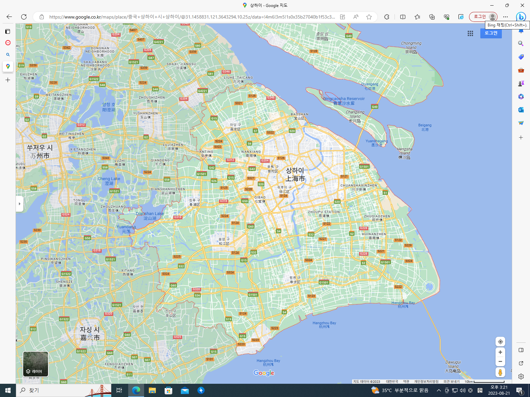Click the Pegman Street View icon
Image resolution: width=530 pixels, height=397 pixels.
point(500,372)
